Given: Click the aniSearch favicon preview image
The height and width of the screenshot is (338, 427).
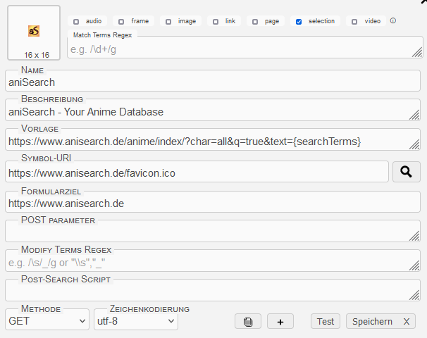Looking at the screenshot, I should (34, 31).
